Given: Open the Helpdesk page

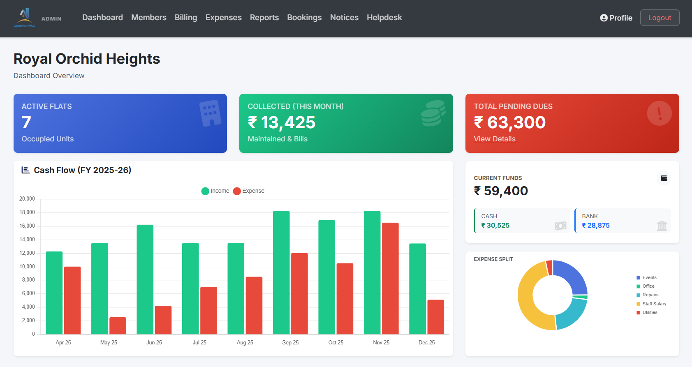Looking at the screenshot, I should (x=384, y=18).
